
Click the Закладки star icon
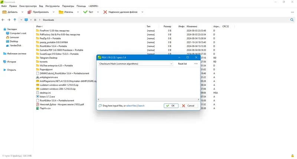click(x=5, y=29)
